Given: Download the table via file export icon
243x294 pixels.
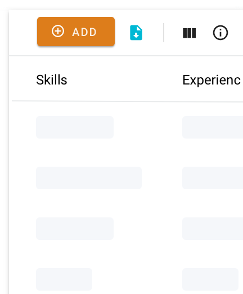Looking at the screenshot, I should (x=136, y=33).
